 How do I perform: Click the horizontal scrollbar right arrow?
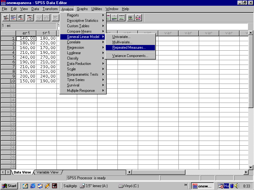tap(246, 172)
